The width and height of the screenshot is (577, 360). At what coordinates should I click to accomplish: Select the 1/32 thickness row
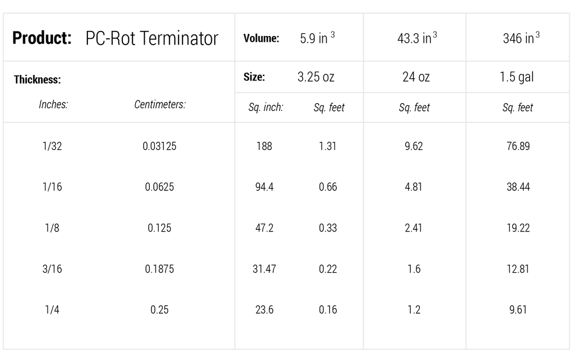click(x=53, y=146)
